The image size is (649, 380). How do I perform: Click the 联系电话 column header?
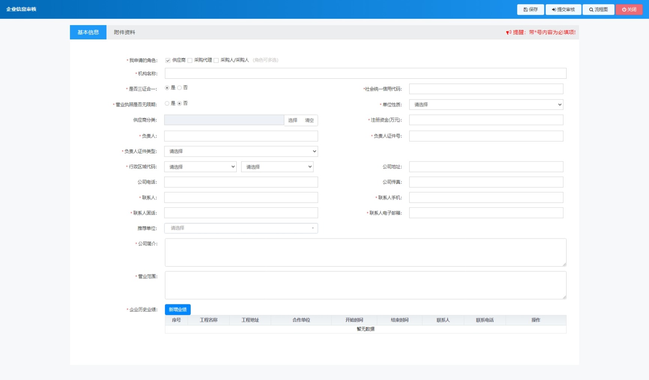point(485,320)
